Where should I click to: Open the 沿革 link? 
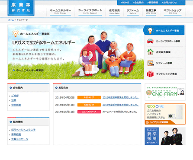(14, 100)
